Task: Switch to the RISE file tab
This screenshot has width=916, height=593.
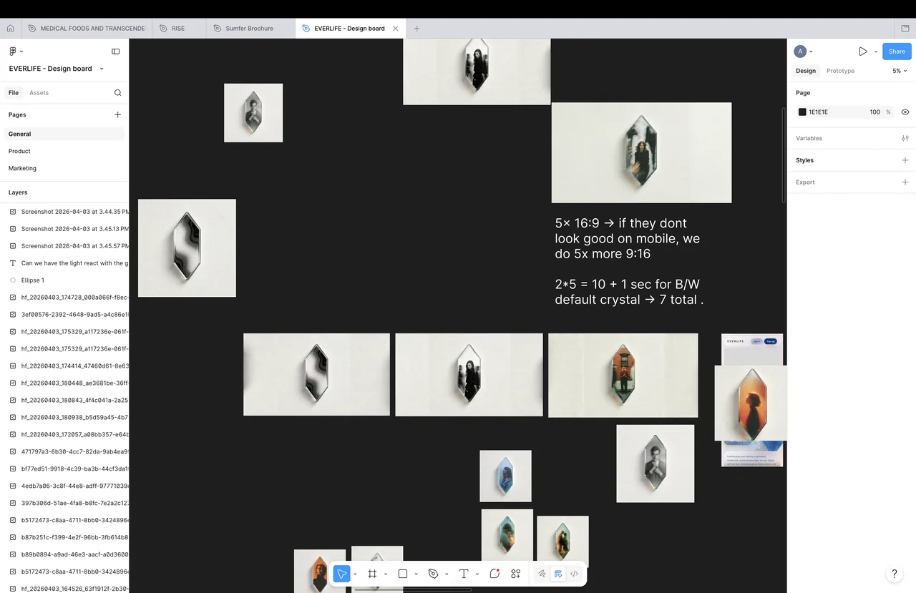Action: coord(178,29)
